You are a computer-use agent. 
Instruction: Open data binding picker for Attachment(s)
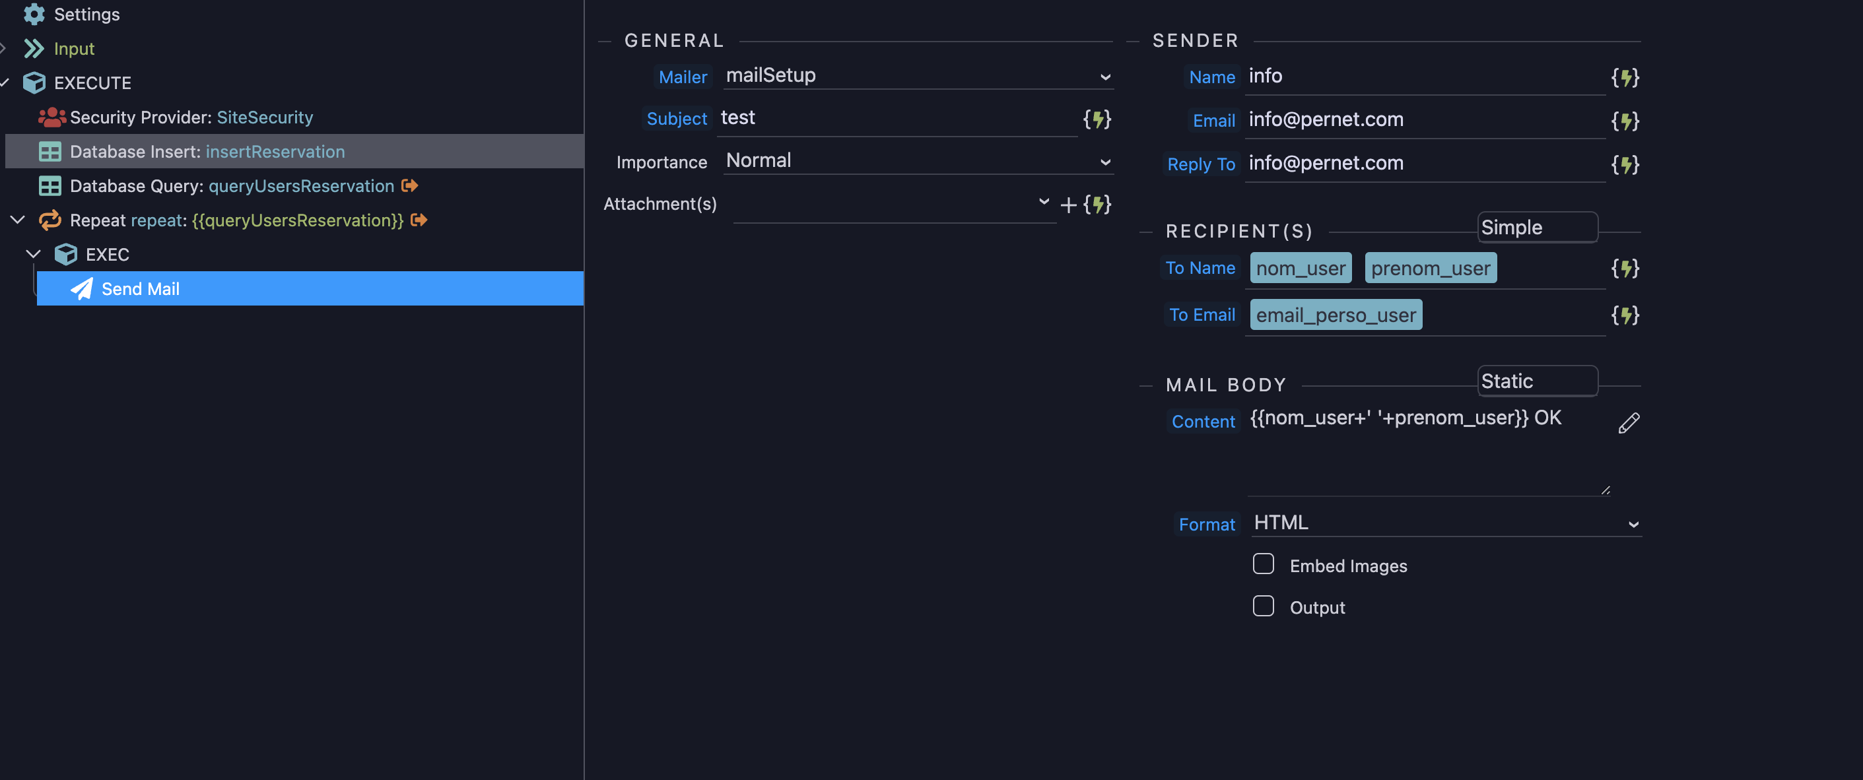point(1097,205)
